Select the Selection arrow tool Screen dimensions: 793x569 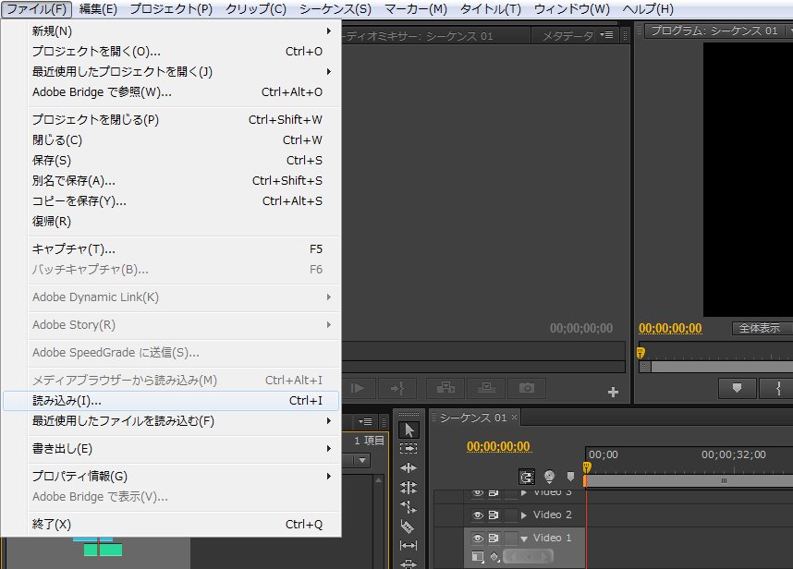[409, 430]
